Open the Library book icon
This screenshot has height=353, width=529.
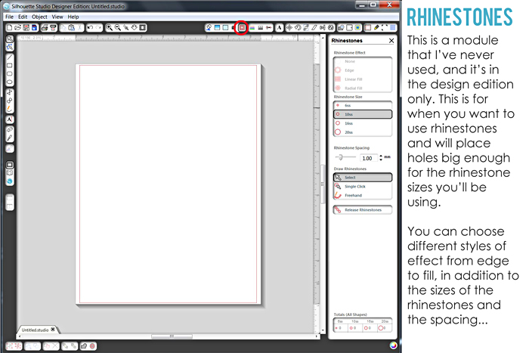[x=10, y=173]
